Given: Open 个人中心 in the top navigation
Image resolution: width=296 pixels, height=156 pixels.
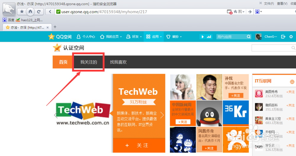Looking at the screenshot, I should (x=86, y=37).
